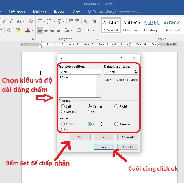Image resolution: width=184 pixels, height=183 pixels.
Task: Select leader option 3 dashed line
Action: [116, 124]
